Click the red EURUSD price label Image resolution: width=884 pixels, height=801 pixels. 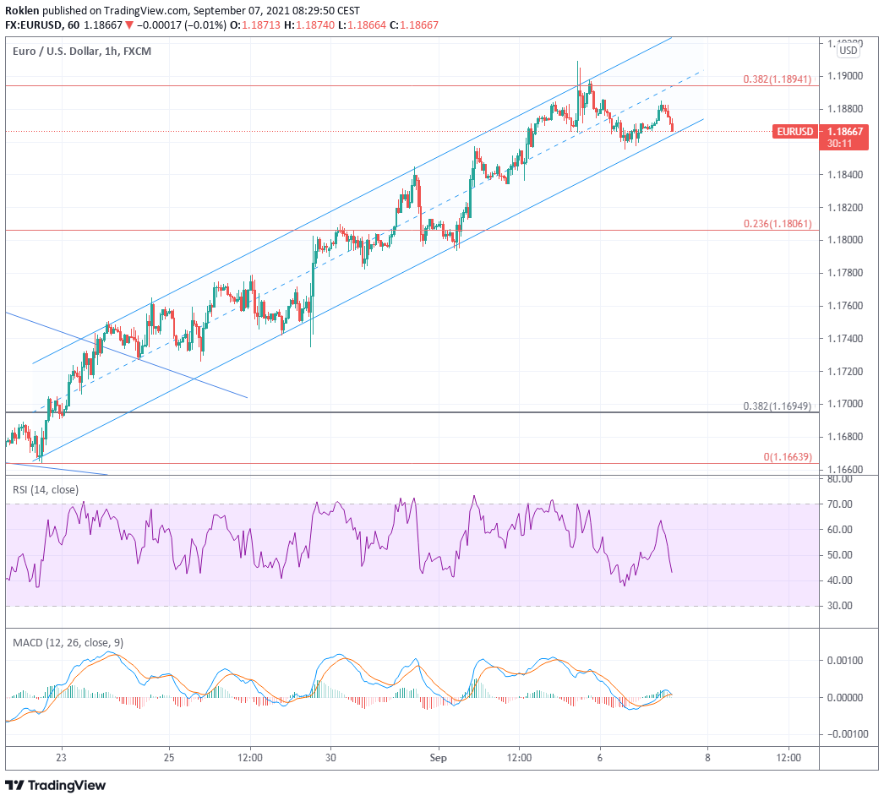click(x=795, y=131)
